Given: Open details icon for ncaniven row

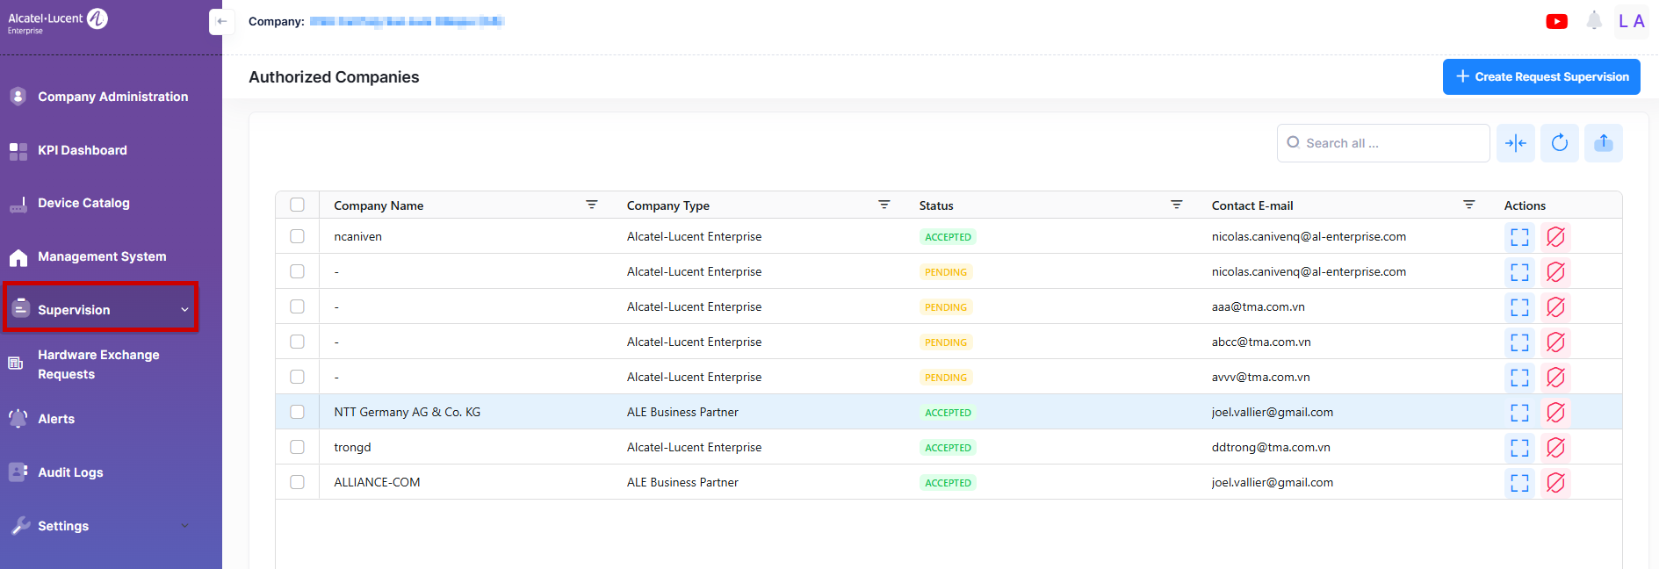Looking at the screenshot, I should (1519, 237).
